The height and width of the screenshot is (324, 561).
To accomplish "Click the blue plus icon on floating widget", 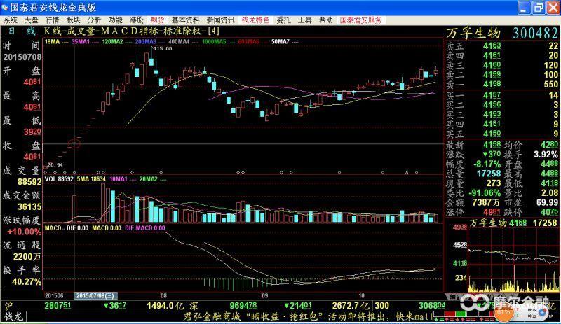I will (541, 312).
